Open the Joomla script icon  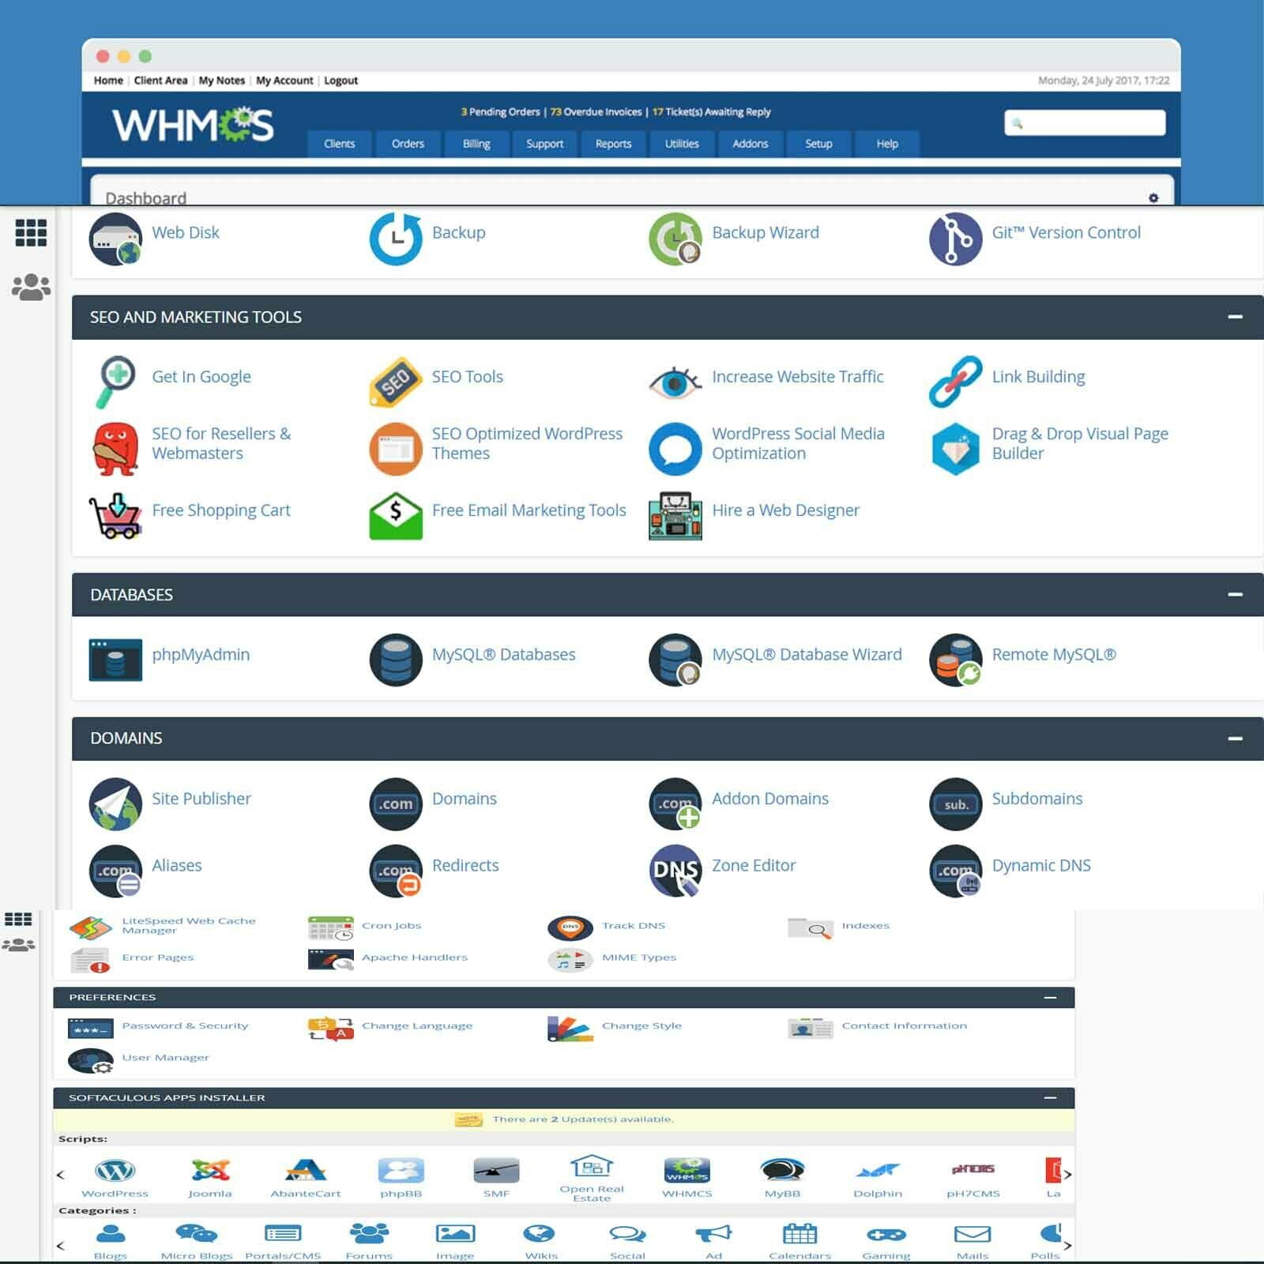click(x=210, y=1170)
